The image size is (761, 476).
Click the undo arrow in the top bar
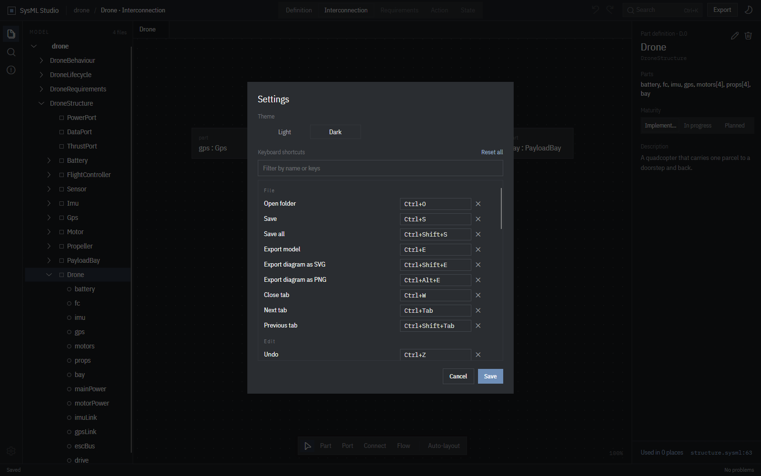595,10
